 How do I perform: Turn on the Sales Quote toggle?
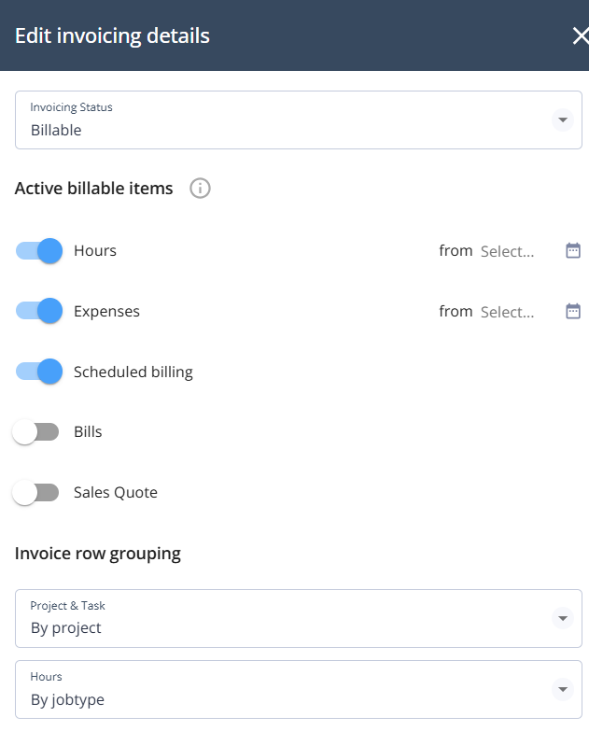35,492
